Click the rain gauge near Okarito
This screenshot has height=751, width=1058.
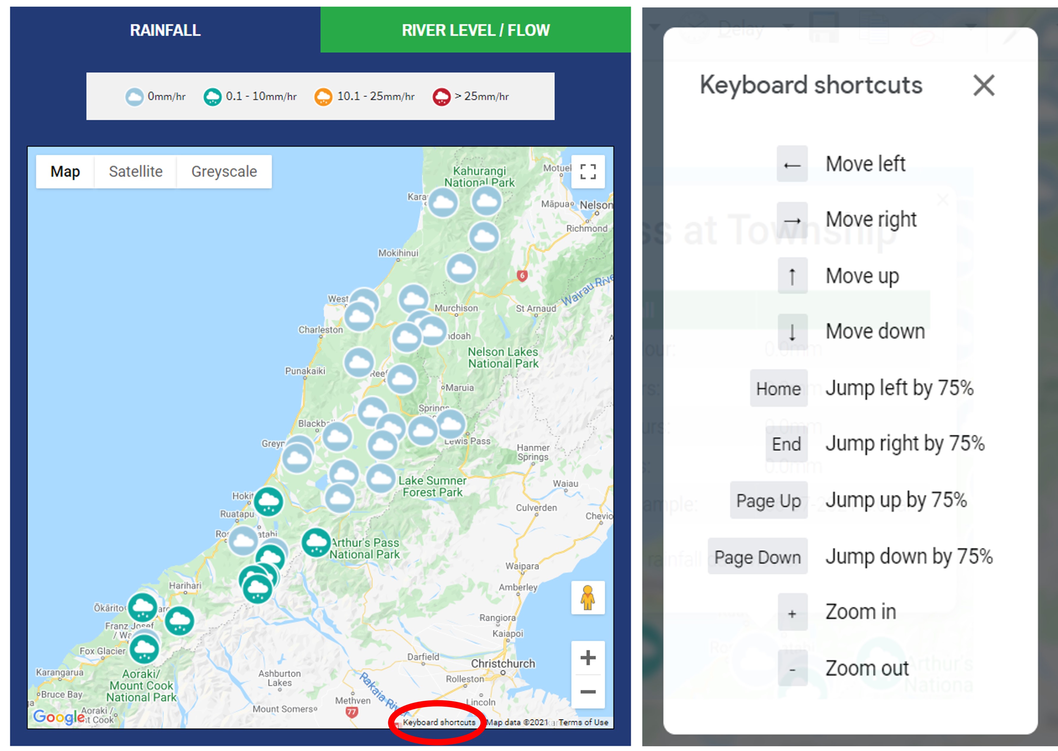(142, 607)
